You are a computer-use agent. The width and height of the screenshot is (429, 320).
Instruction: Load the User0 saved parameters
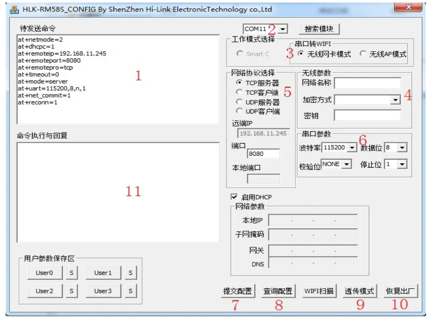pyautogui.click(x=45, y=273)
